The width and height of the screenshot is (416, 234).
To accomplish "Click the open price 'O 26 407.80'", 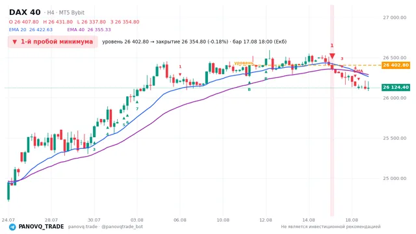I will pyautogui.click(x=23, y=21).
